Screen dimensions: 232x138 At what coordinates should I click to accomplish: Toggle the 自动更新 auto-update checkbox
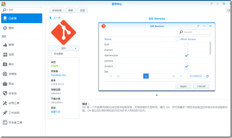pos(50,54)
